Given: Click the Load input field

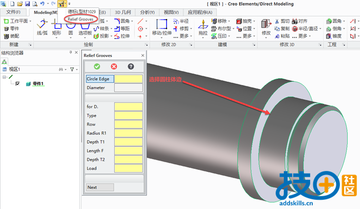Looking at the screenshot, I should [x=129, y=168].
